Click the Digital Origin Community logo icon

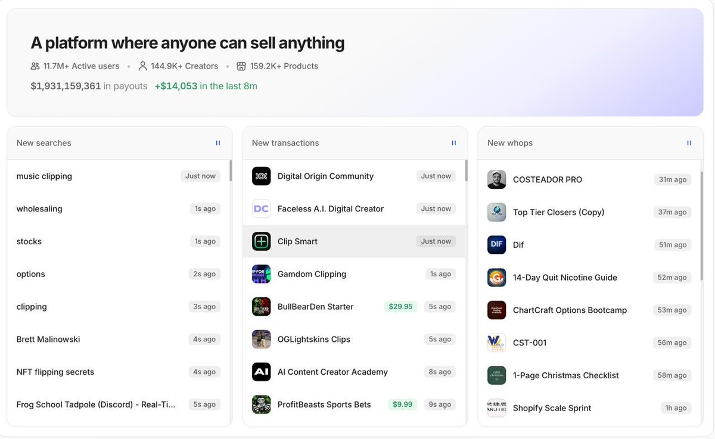pyautogui.click(x=262, y=176)
